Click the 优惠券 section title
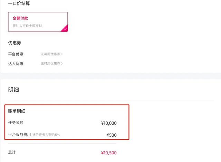This screenshot has height=162, width=221. pyautogui.click(x=15, y=43)
